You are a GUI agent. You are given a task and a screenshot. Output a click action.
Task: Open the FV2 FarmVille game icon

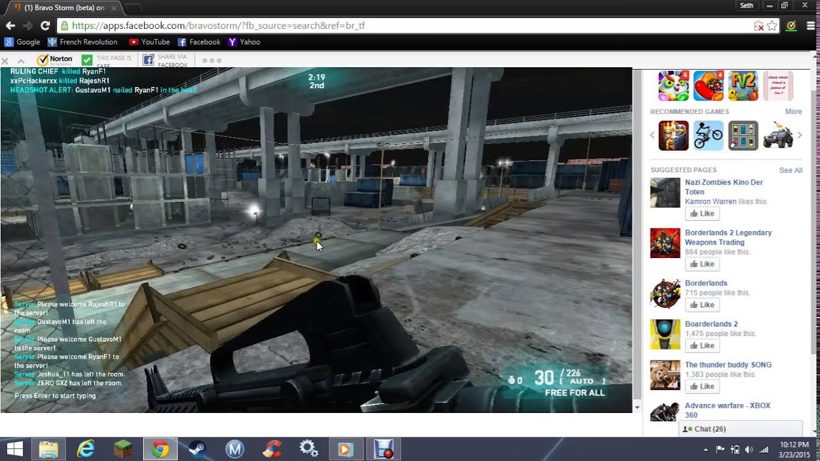tap(743, 86)
